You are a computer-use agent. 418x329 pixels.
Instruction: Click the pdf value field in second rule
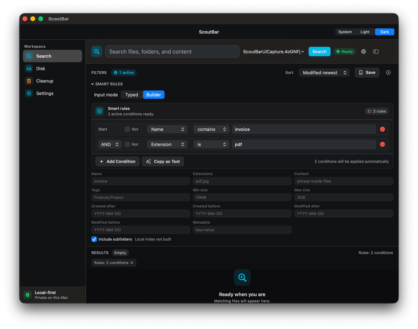click(x=304, y=144)
